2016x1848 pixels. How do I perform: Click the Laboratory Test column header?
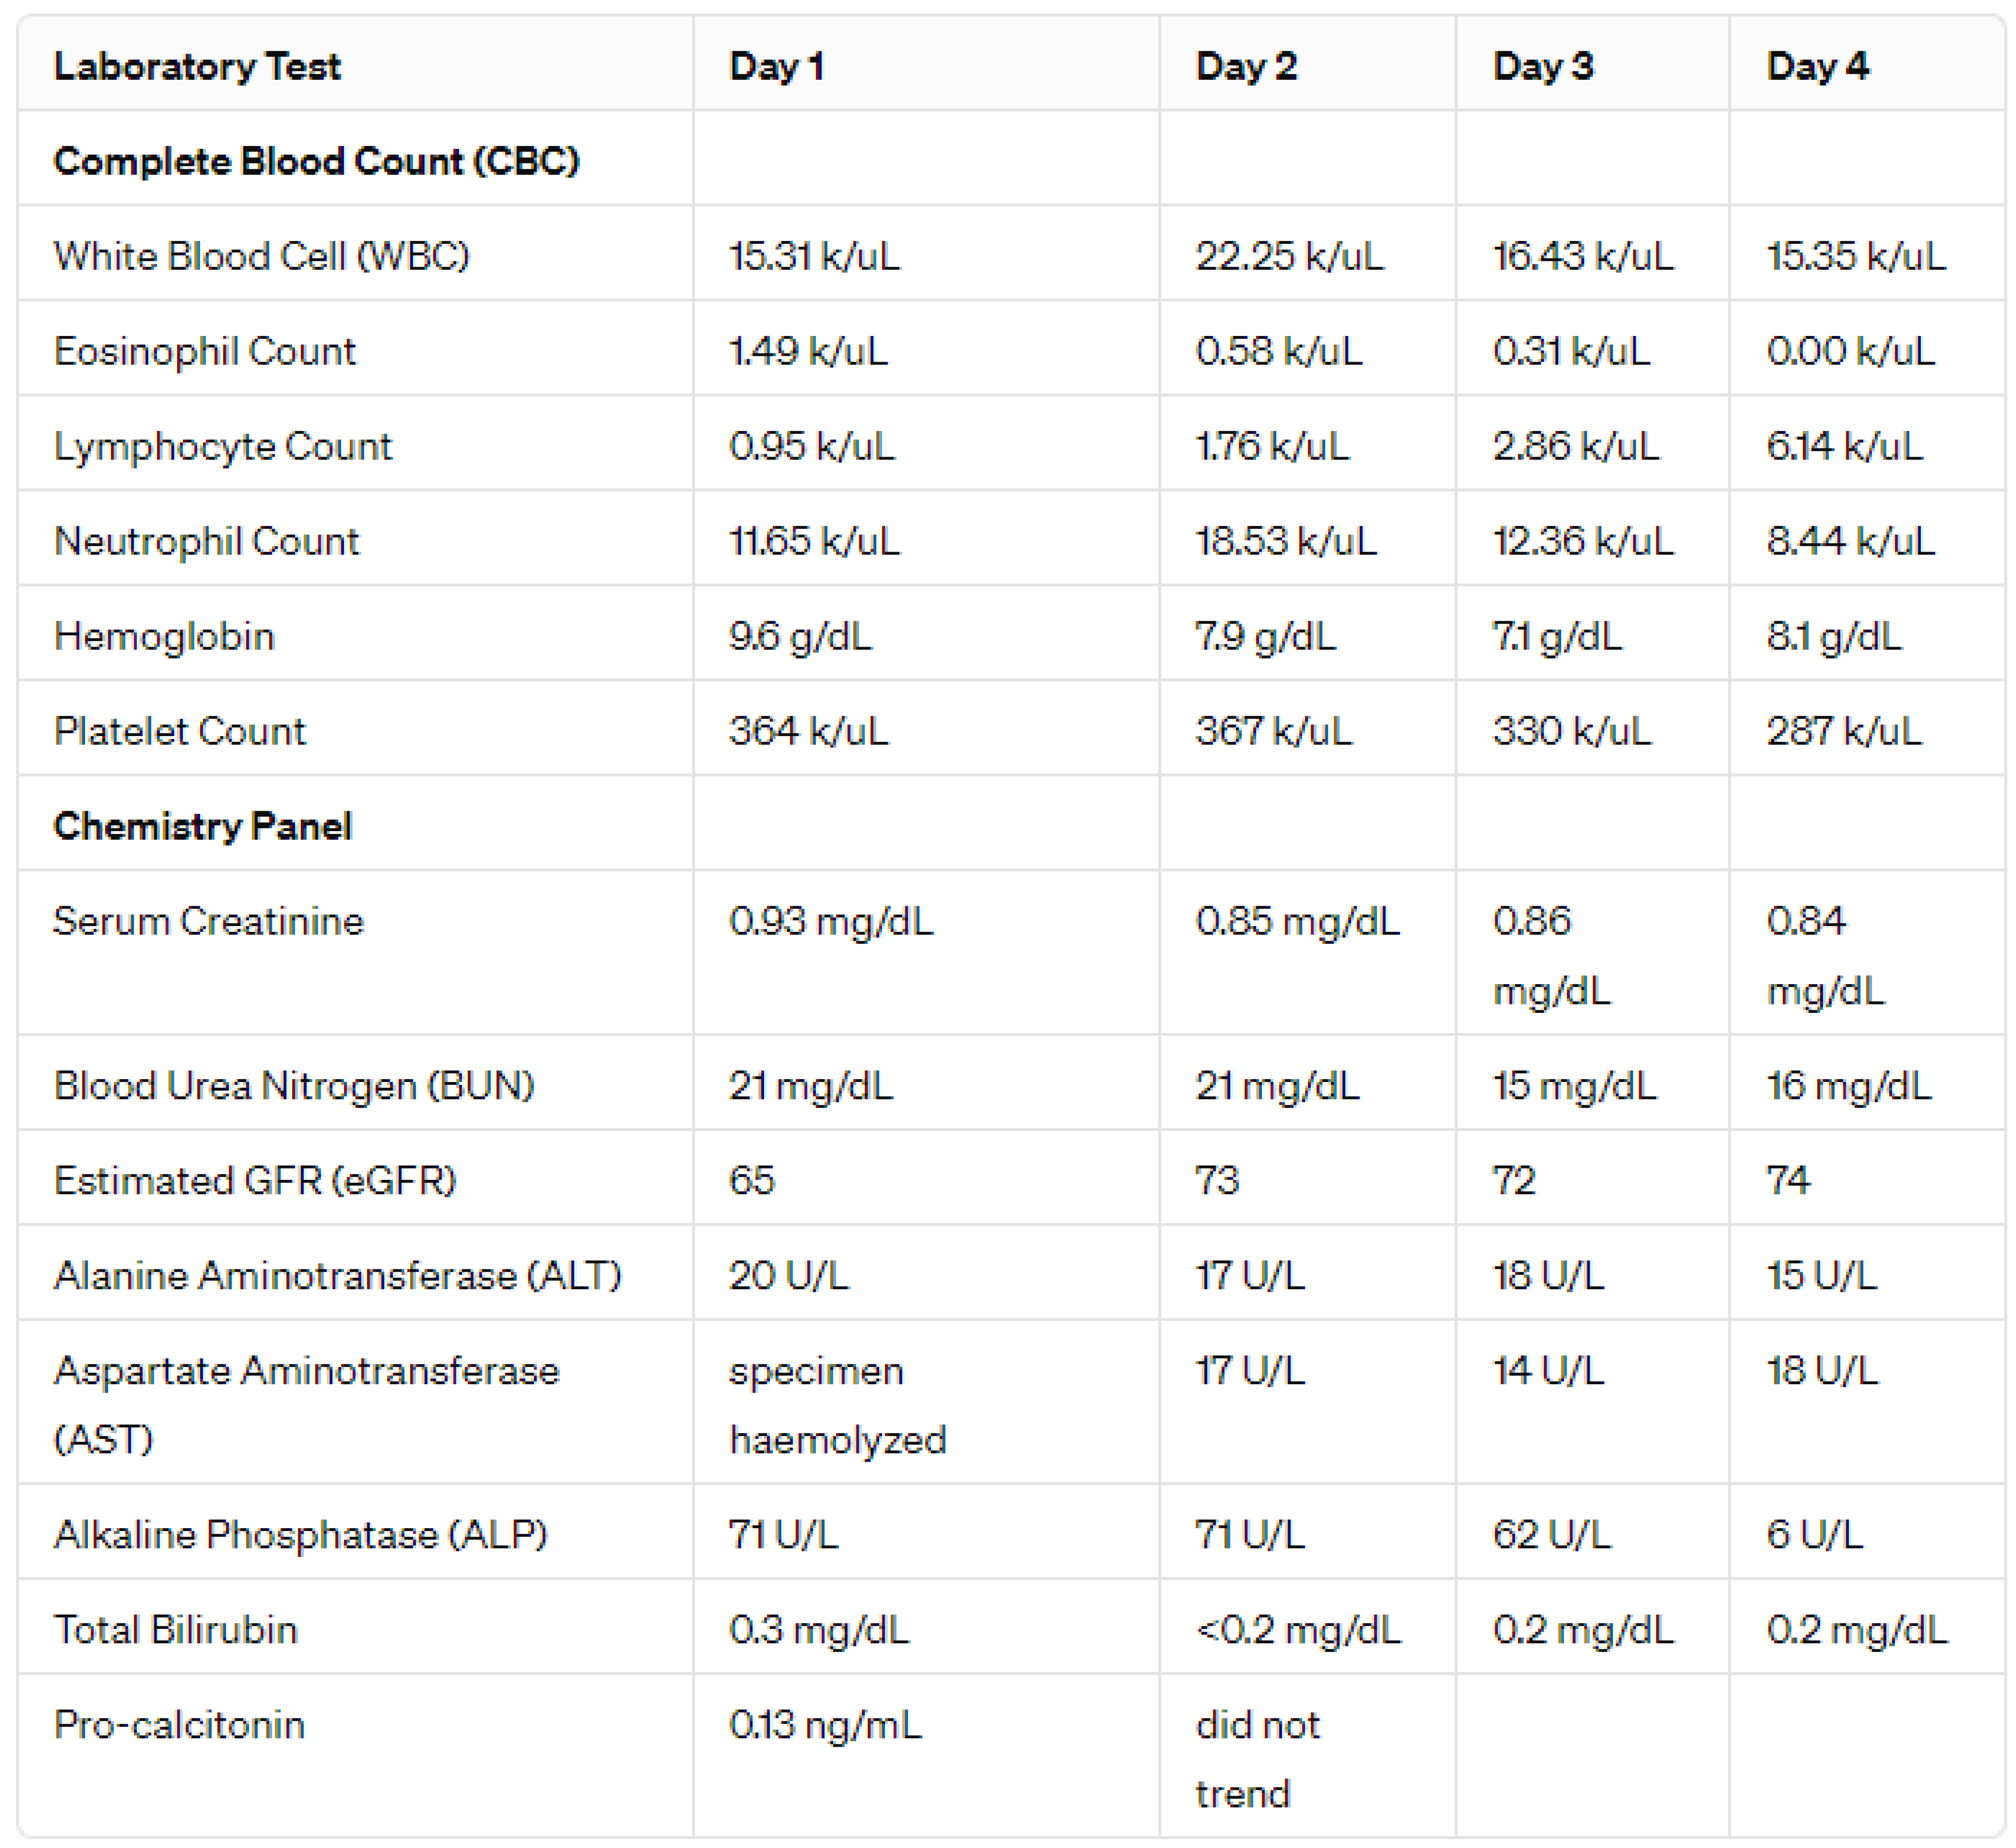pyautogui.click(x=197, y=67)
